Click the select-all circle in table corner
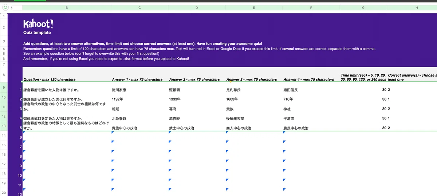This screenshot has height=196, width=437. click(5, 7)
